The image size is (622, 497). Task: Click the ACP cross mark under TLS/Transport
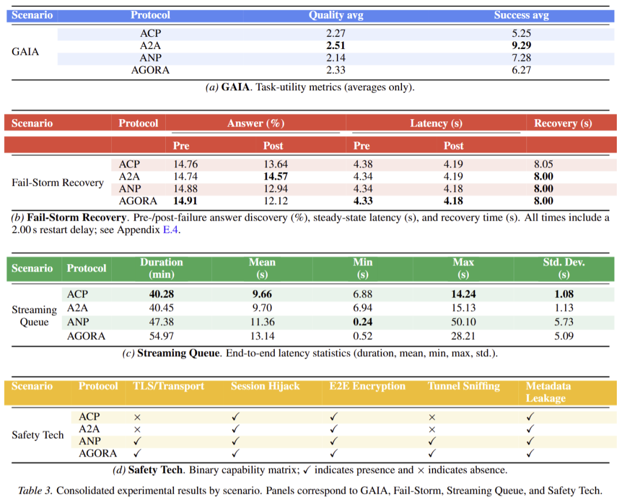click(137, 418)
